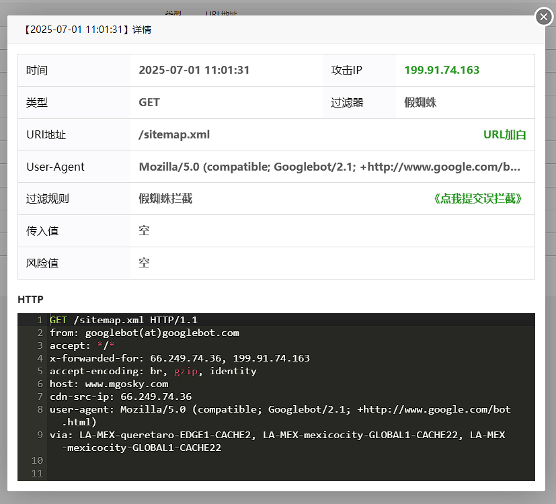The width and height of the screenshot is (556, 504).
Task: Click the 过滤规则 label cell
Action: pos(74,198)
